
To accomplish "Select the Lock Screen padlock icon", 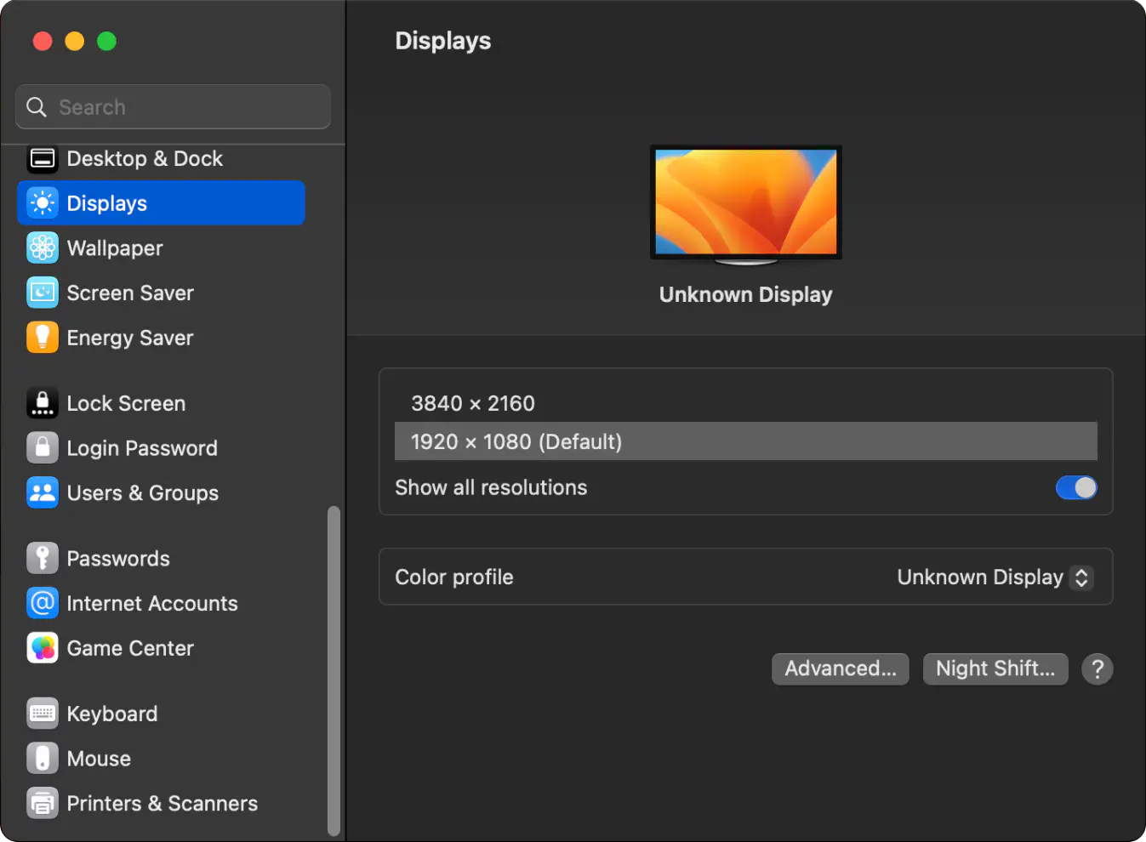I will (x=43, y=403).
